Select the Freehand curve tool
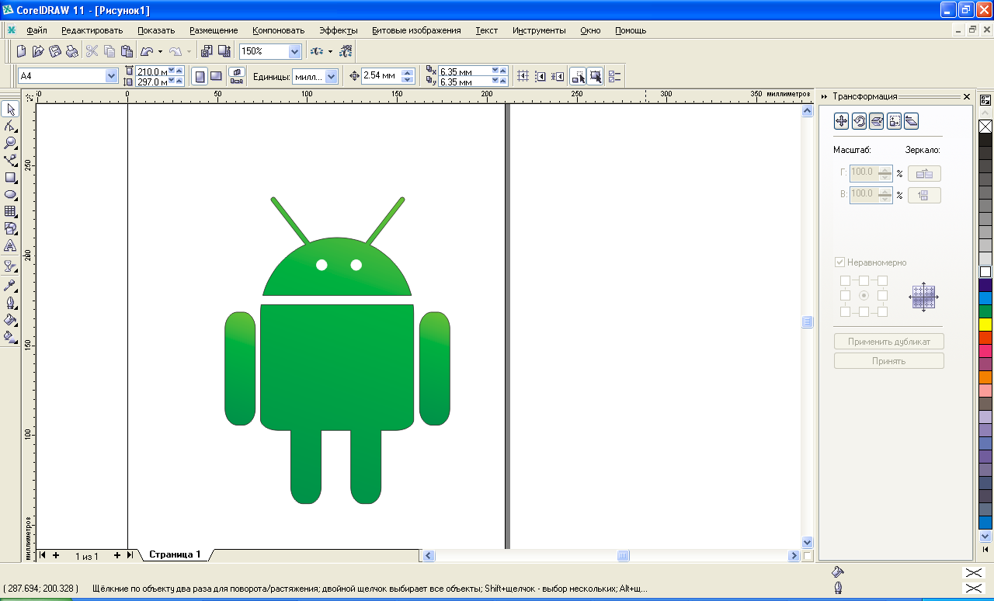 (x=10, y=160)
